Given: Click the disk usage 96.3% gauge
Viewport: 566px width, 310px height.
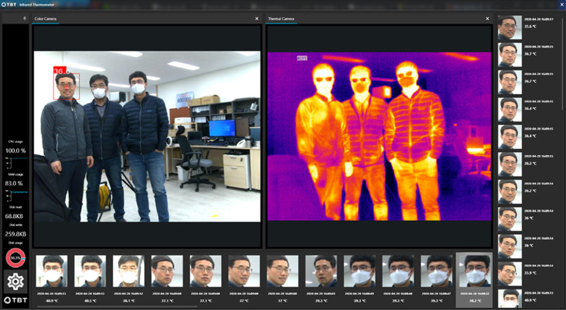Looking at the screenshot, I should (x=15, y=258).
